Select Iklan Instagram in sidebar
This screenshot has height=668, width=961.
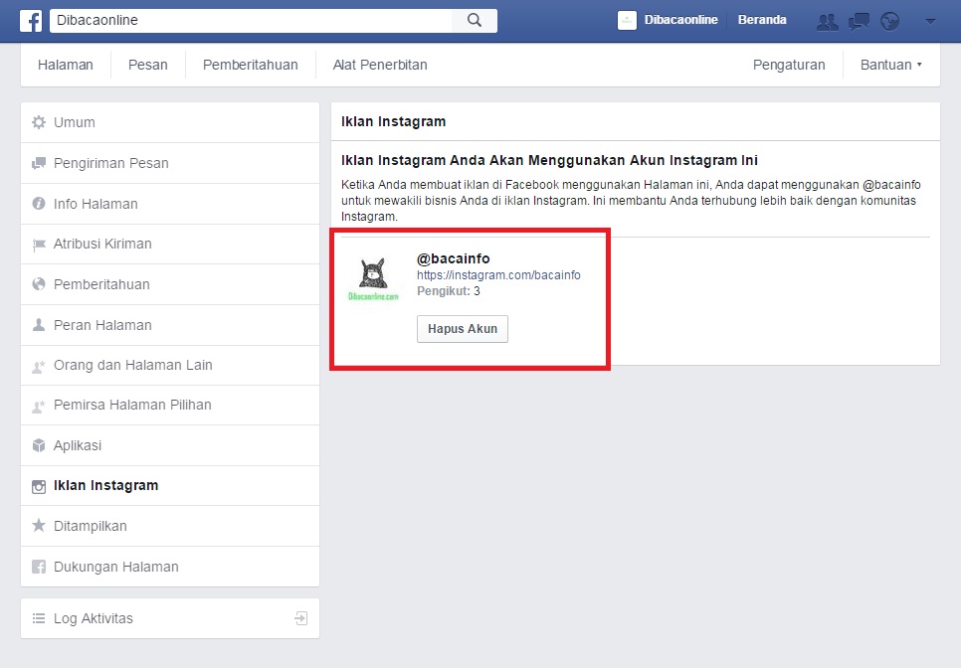pos(170,485)
